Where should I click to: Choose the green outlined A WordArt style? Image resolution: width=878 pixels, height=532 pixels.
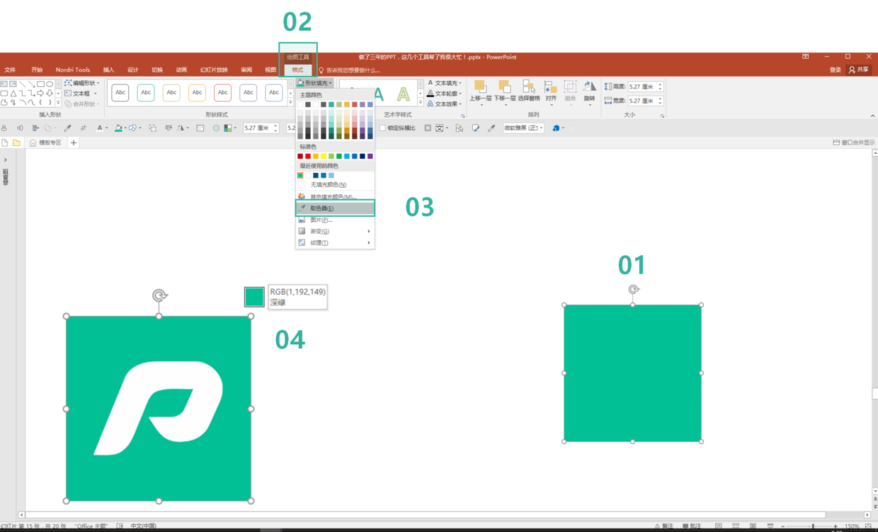point(403,94)
